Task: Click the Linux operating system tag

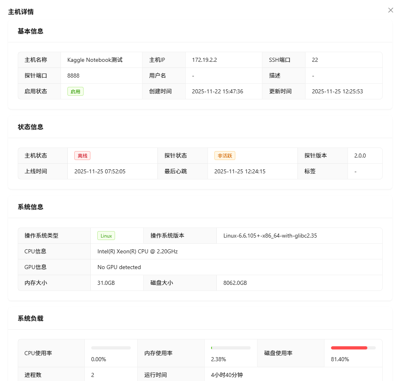Action: [106, 236]
